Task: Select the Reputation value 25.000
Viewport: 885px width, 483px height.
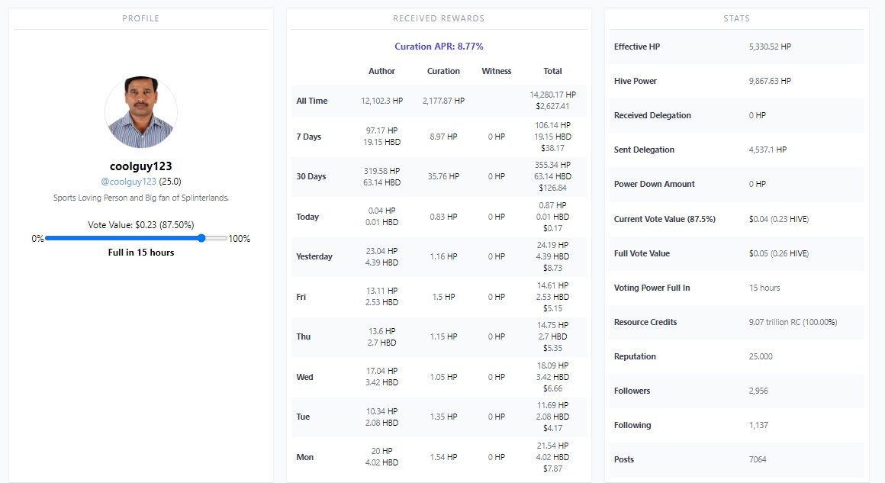Action: click(x=761, y=356)
